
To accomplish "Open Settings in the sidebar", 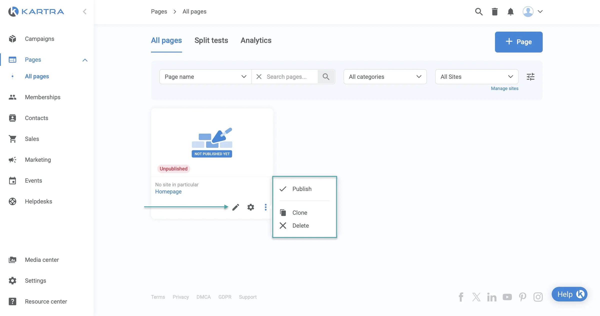I will pos(35,280).
